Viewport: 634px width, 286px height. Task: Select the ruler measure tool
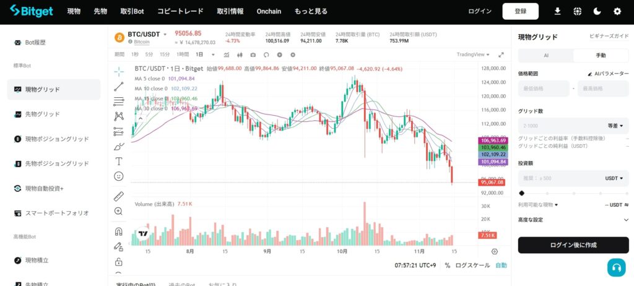click(119, 196)
